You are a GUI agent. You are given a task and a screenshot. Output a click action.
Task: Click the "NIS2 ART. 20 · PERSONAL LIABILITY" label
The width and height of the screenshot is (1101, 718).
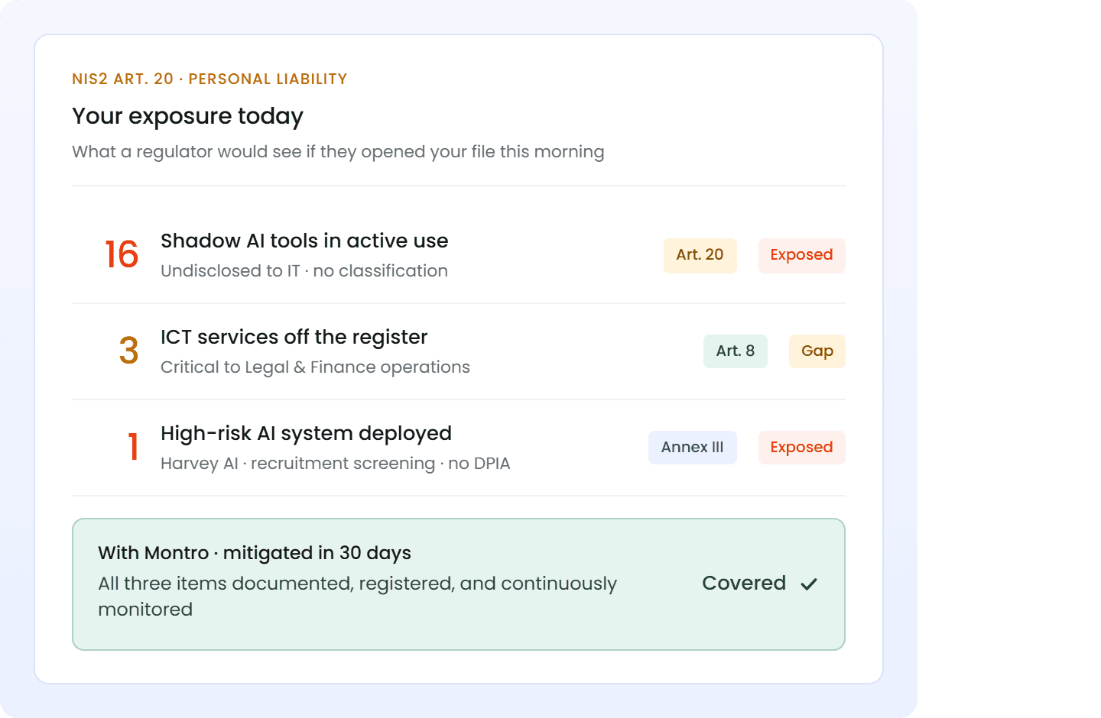[x=209, y=79]
